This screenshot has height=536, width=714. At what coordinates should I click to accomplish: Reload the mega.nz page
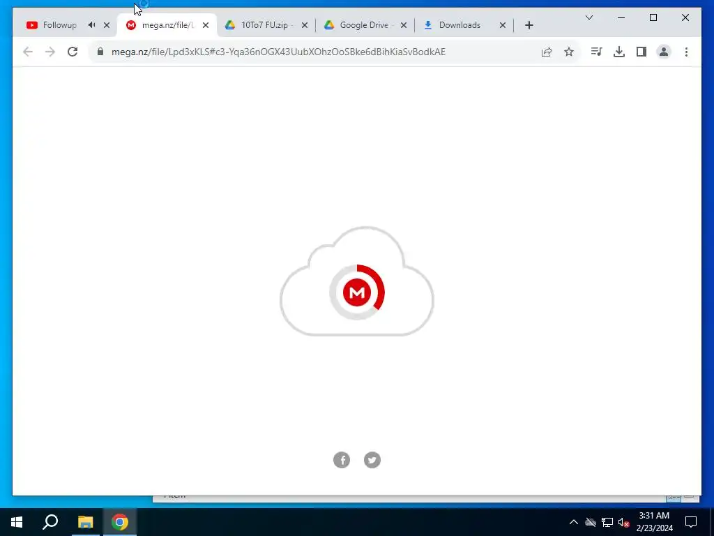pos(73,52)
